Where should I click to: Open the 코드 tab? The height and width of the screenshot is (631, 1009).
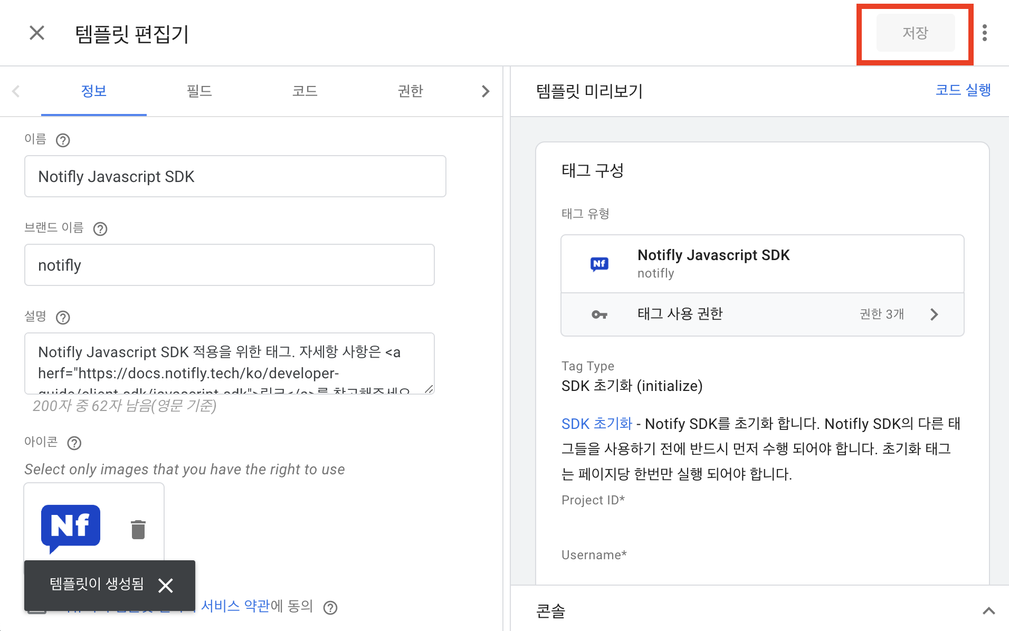point(305,91)
